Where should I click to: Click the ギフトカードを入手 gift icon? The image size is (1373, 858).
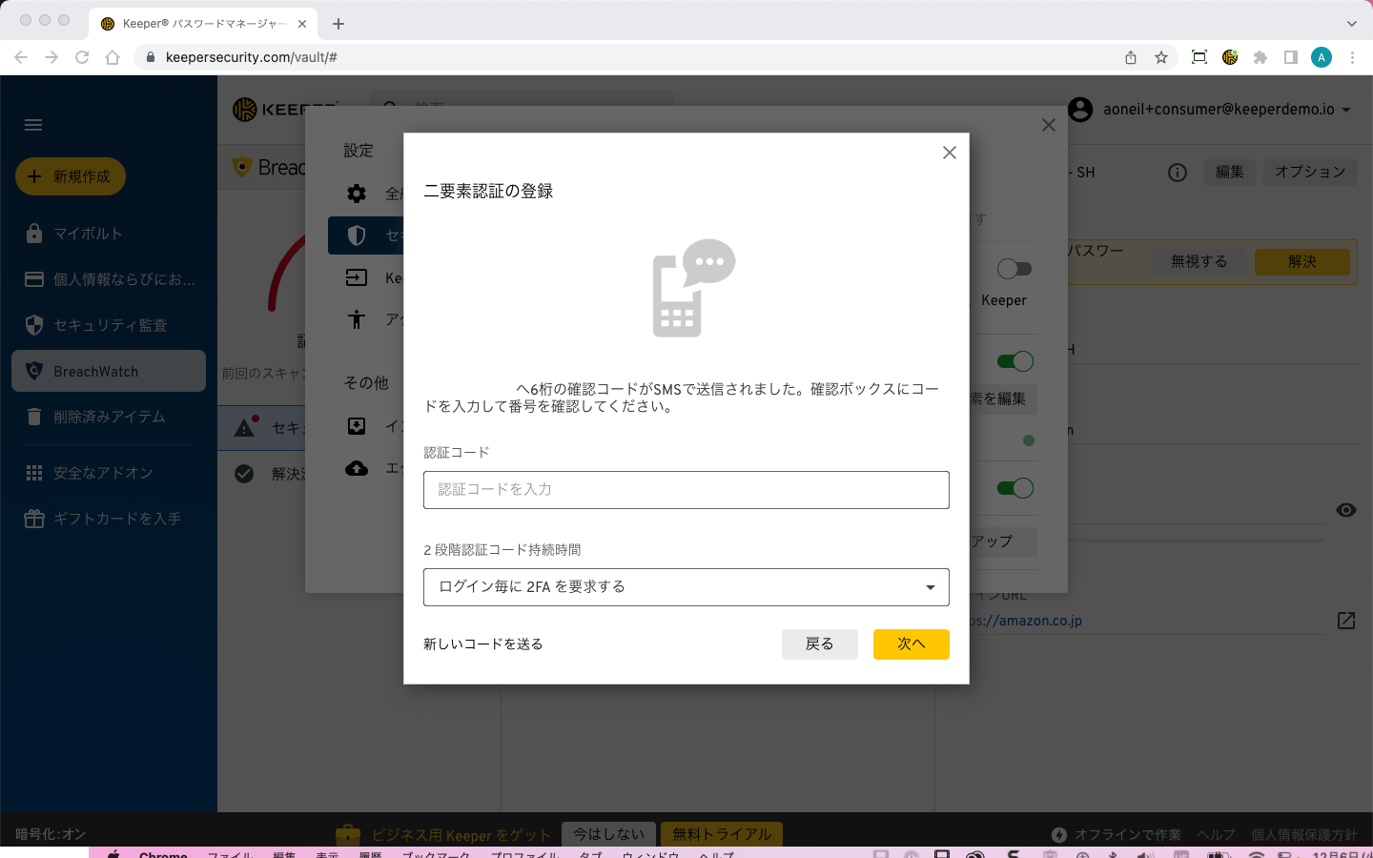(34, 519)
